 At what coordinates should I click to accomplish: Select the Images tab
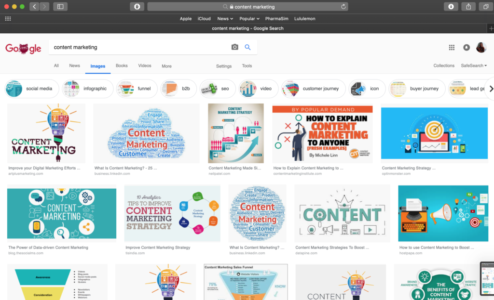click(x=97, y=66)
